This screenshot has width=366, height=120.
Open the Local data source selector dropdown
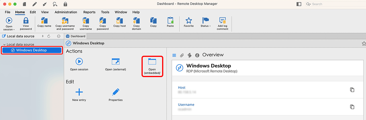tap(43, 36)
